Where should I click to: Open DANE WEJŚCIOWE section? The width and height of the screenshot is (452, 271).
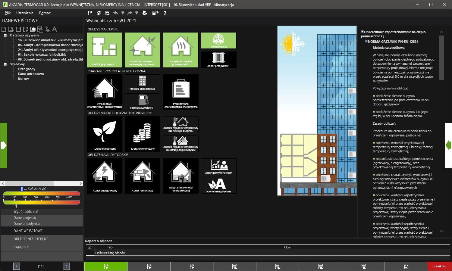click(x=42, y=231)
